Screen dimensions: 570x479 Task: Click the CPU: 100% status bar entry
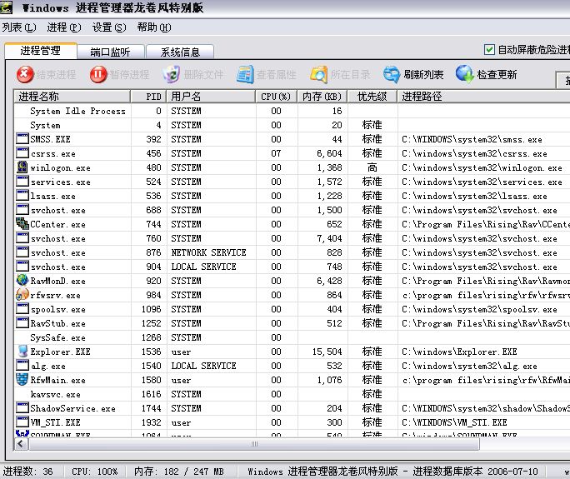click(94, 472)
